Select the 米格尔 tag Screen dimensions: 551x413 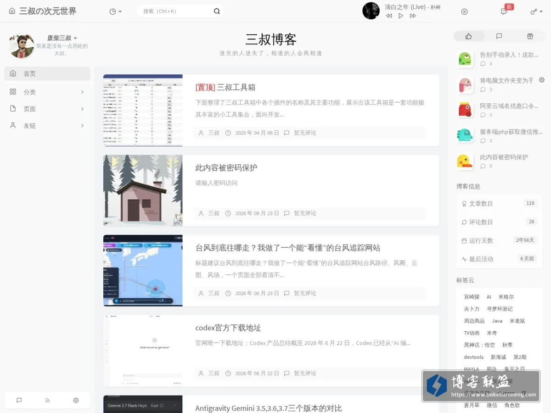coord(506,297)
